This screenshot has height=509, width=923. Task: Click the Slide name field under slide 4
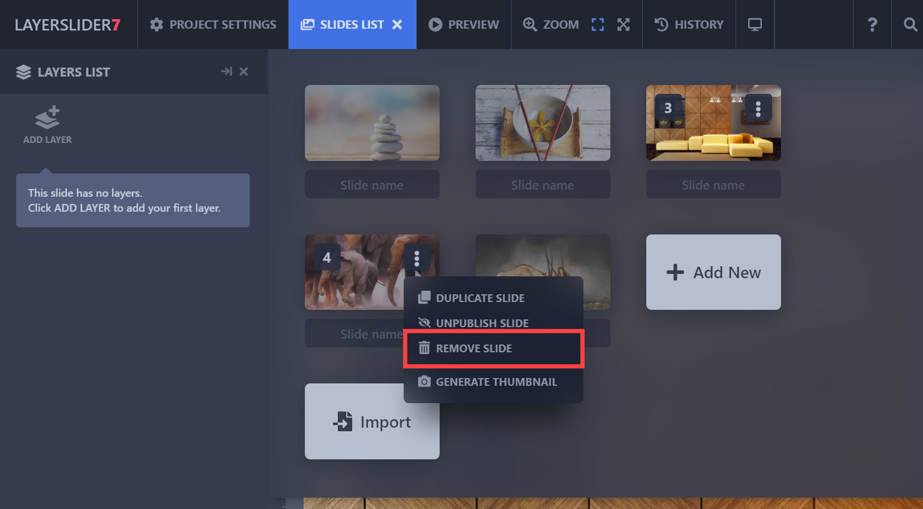[x=354, y=334]
